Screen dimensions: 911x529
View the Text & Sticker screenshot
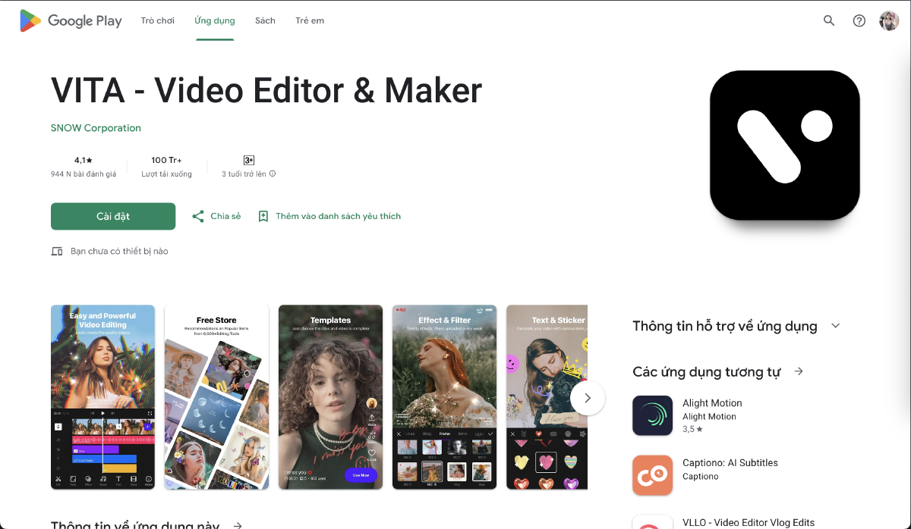[x=547, y=397]
